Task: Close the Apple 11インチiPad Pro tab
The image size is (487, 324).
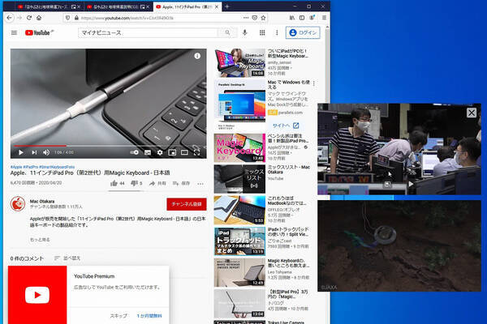Action: click(x=217, y=6)
